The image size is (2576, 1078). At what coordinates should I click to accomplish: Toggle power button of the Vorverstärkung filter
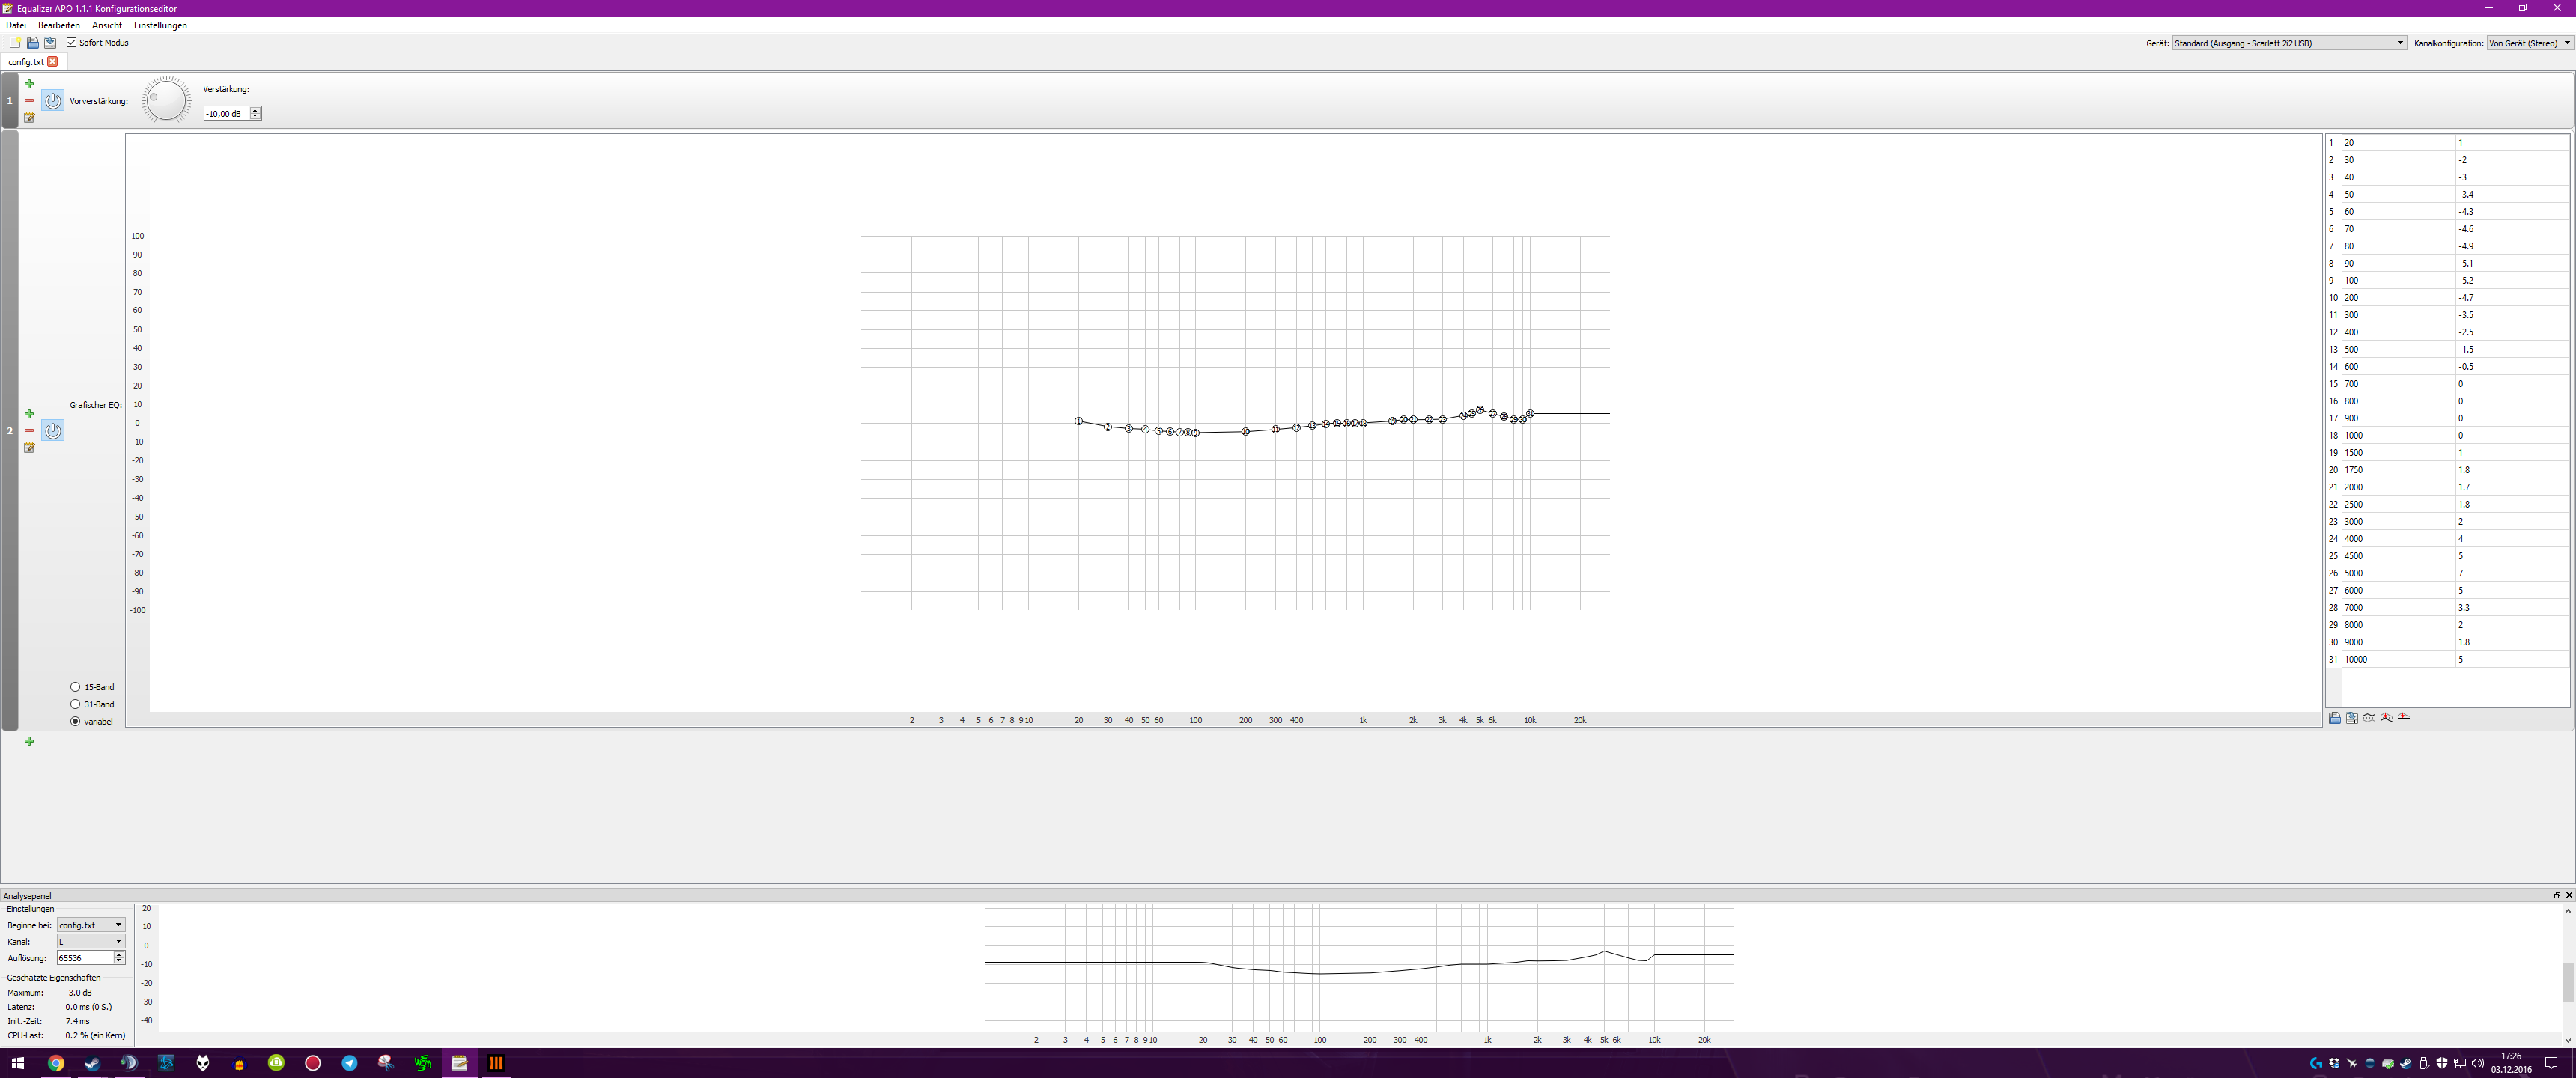click(53, 101)
